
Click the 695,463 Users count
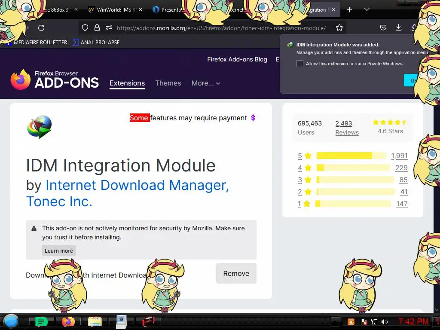pyautogui.click(x=310, y=128)
